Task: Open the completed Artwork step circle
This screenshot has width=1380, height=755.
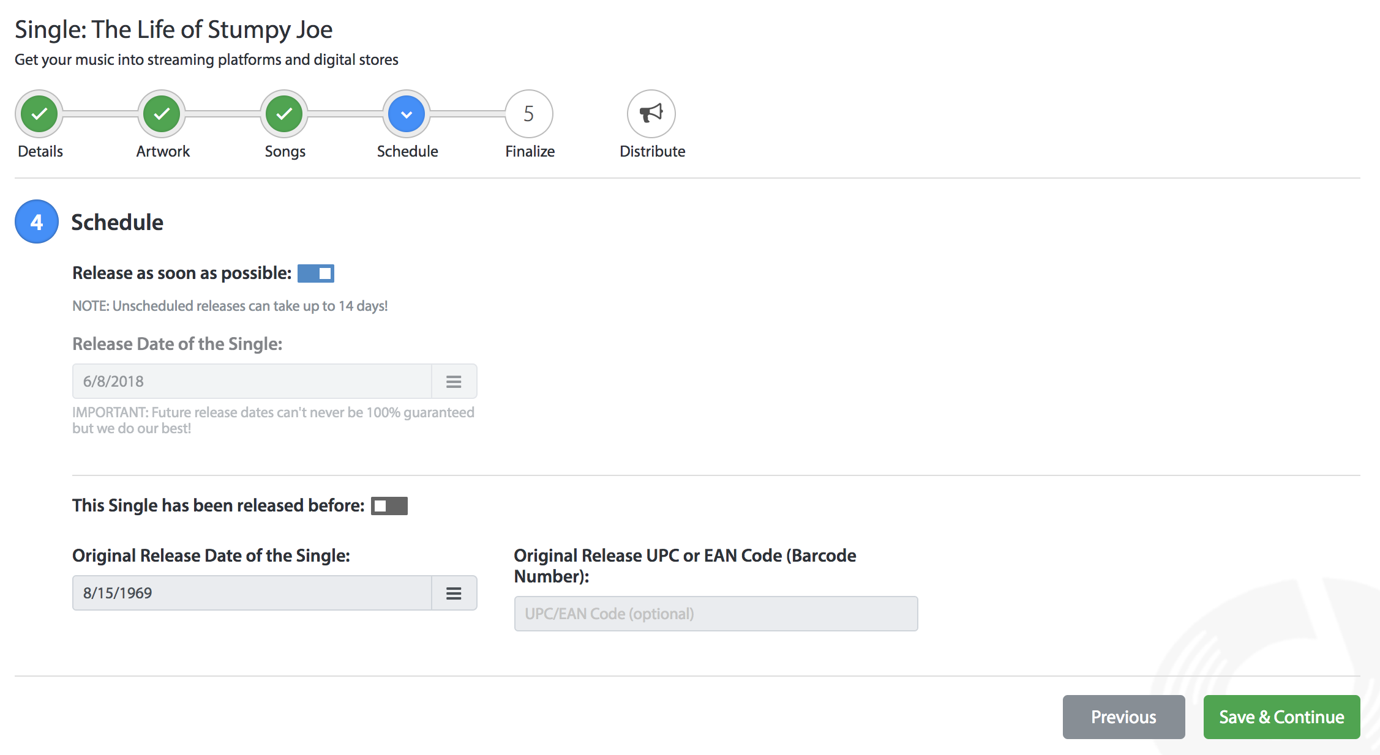Action: (162, 114)
